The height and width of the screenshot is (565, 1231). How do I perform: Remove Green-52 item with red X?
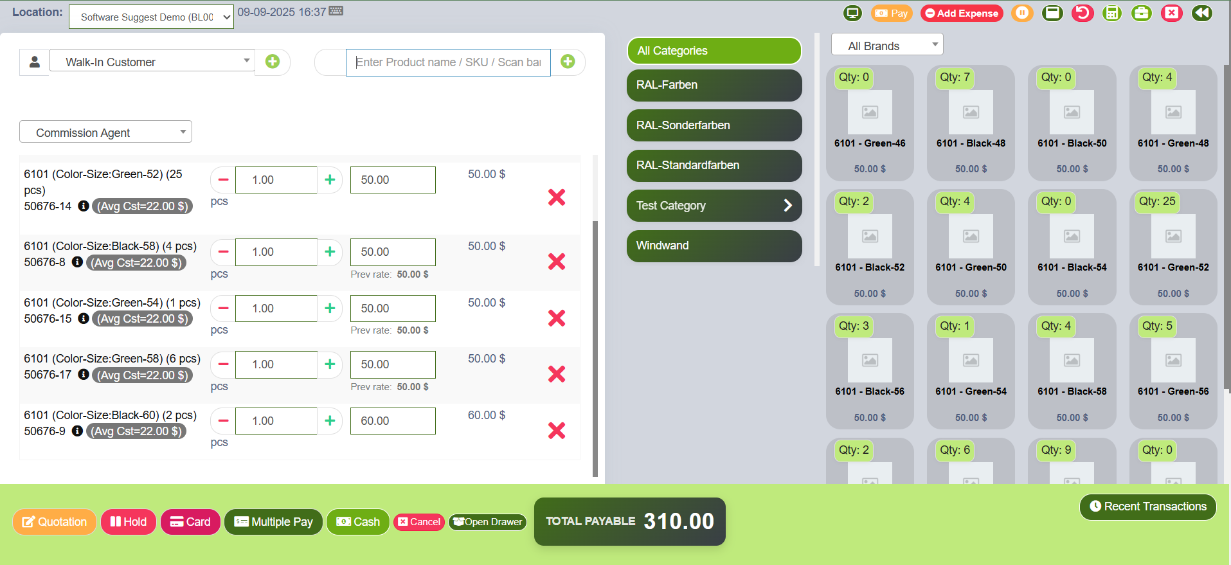[x=557, y=197]
